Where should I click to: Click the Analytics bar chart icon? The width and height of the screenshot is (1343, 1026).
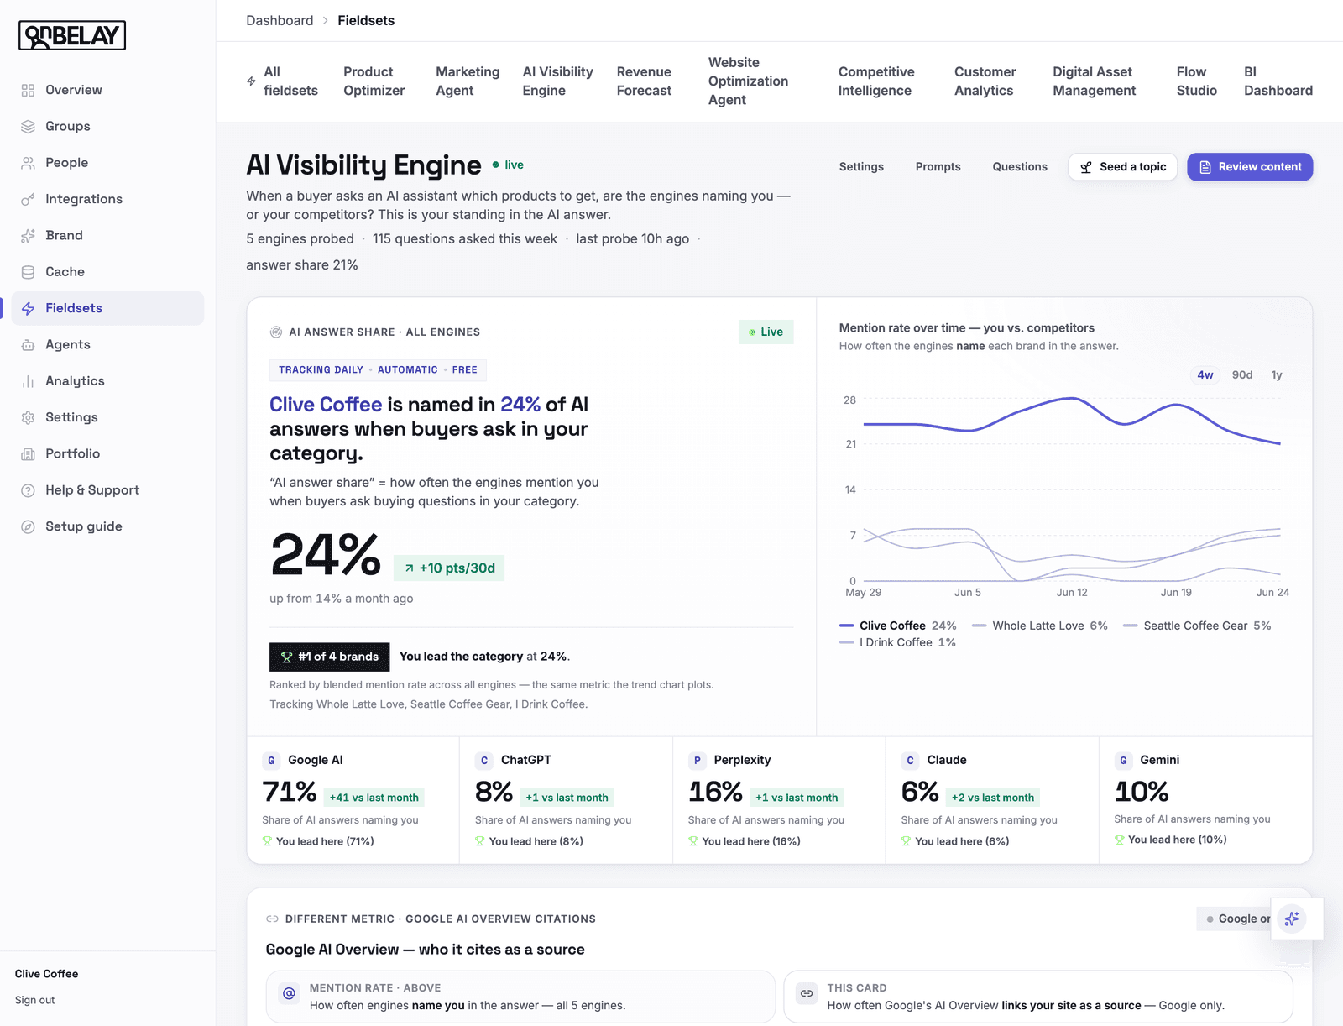[28, 381]
